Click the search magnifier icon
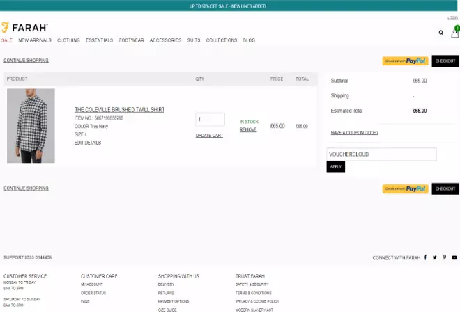This screenshot has height=313, width=460. (x=440, y=33)
